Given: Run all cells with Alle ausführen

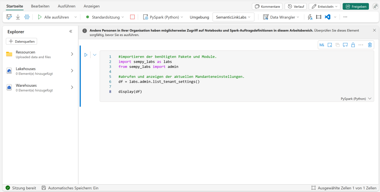Looking at the screenshot, I should click(53, 17).
